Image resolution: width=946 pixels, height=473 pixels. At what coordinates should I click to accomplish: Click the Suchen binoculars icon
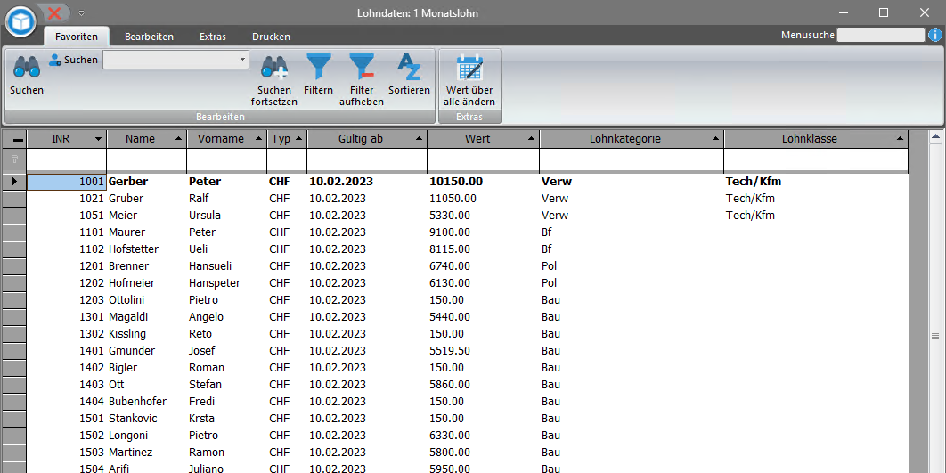(26, 68)
